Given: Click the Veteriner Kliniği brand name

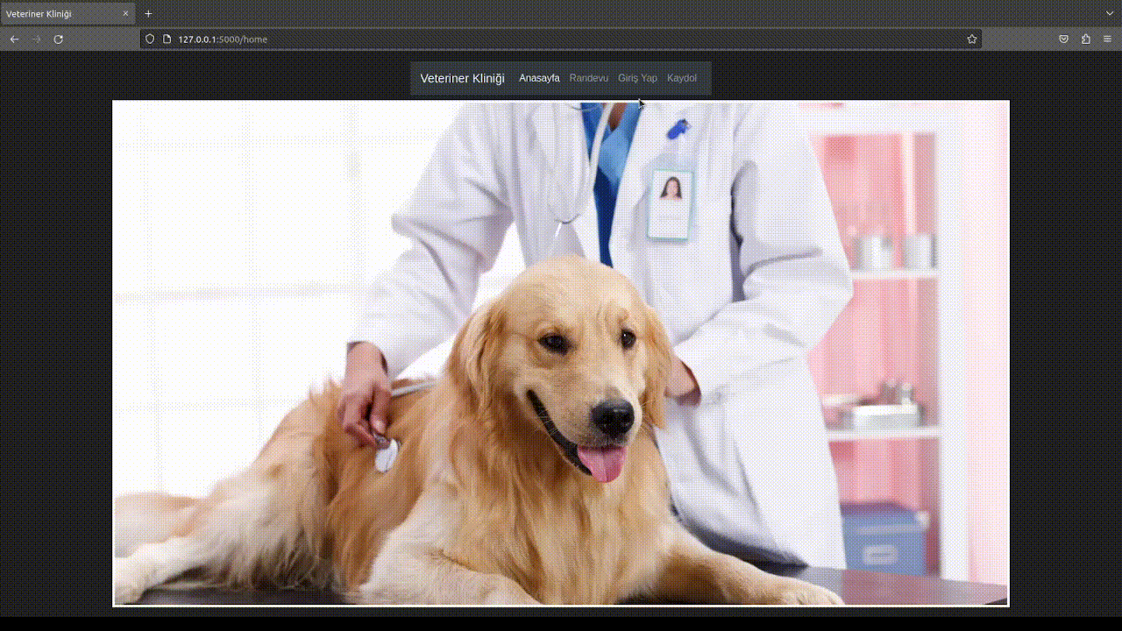Looking at the screenshot, I should click(x=462, y=78).
